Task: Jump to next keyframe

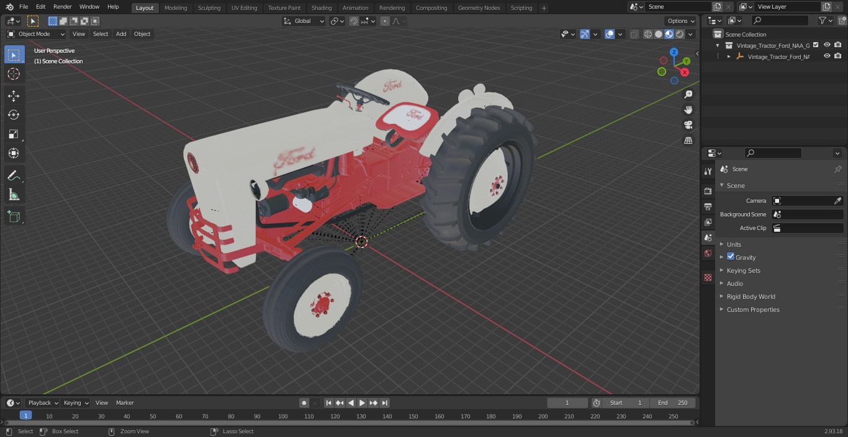Action: [x=373, y=403]
